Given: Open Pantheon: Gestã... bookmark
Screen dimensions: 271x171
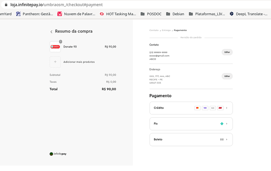Looking at the screenshot, I should [35, 14].
